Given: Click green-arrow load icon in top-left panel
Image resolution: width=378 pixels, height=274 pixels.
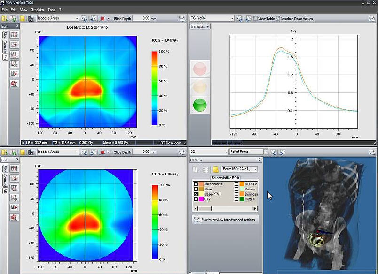Looking at the screenshot, I should (x=13, y=18).
